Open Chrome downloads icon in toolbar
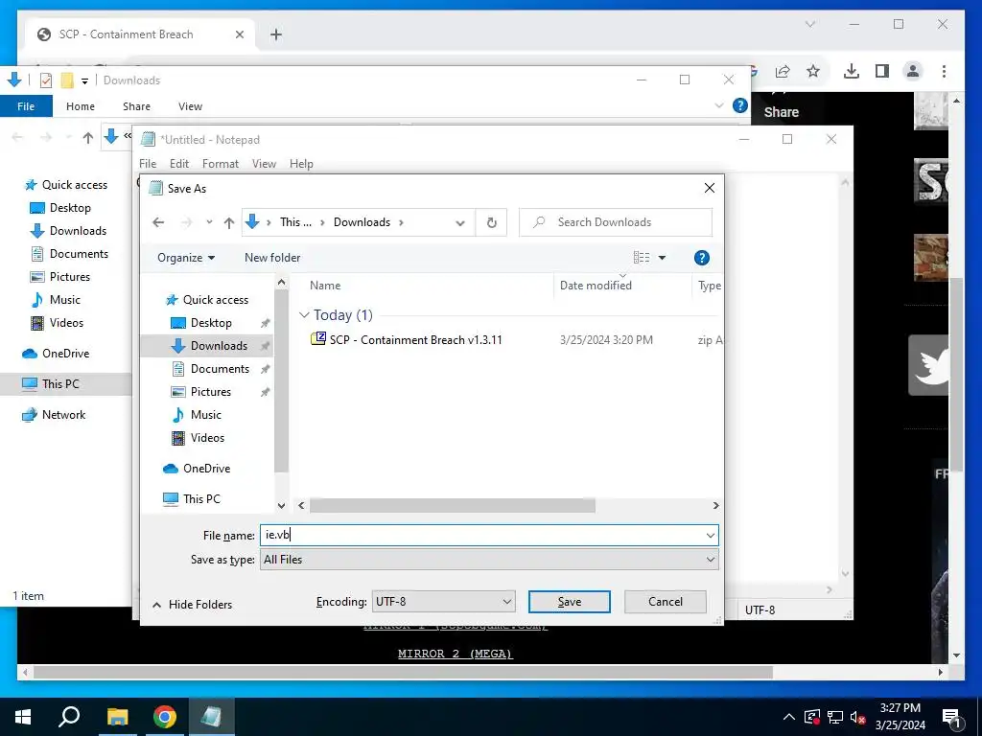The image size is (982, 736). coord(852,71)
